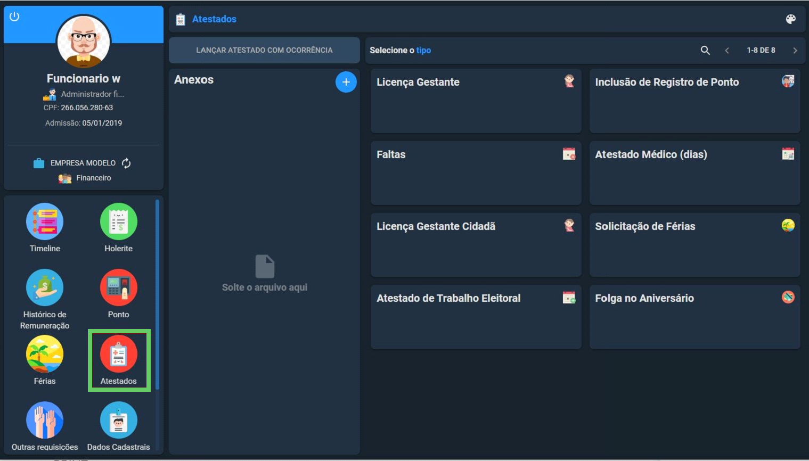Click the Folga no Aniversário icon

click(x=788, y=297)
